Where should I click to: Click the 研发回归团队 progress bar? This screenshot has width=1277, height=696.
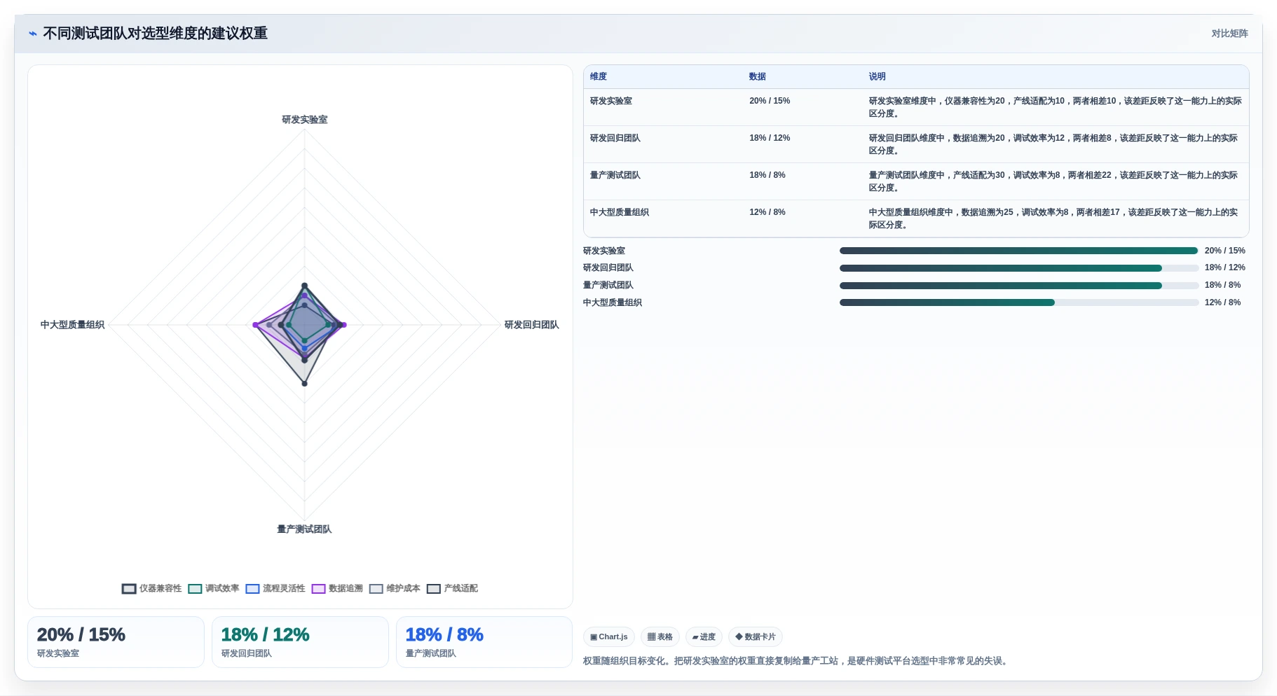point(1019,268)
